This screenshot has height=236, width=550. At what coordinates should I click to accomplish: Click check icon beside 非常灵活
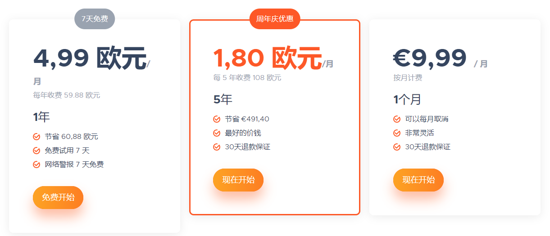pos(397,133)
